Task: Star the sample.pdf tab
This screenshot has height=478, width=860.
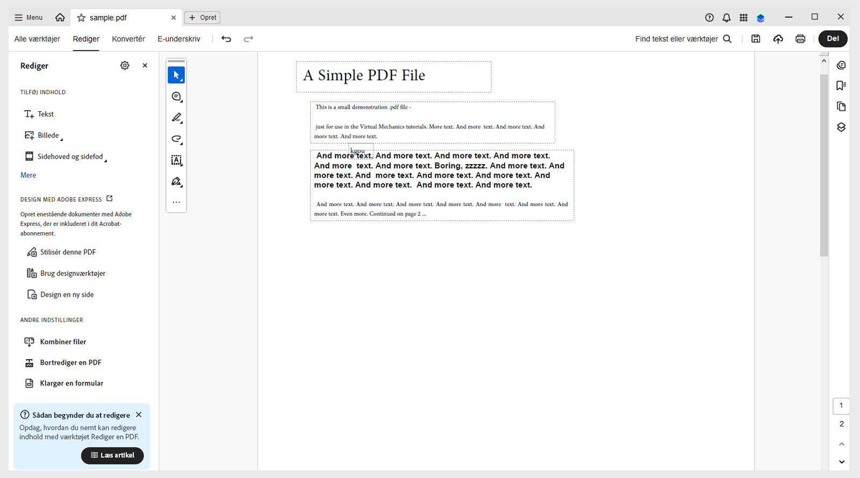Action: (x=81, y=18)
